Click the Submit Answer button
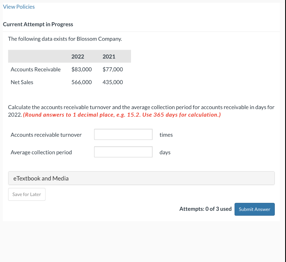This screenshot has height=262, width=286. (254, 209)
